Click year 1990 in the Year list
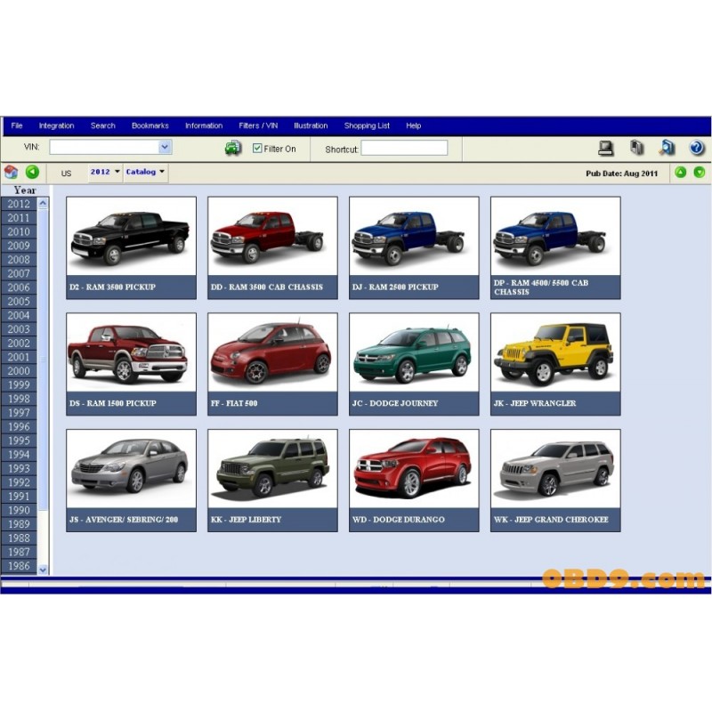 [x=19, y=510]
